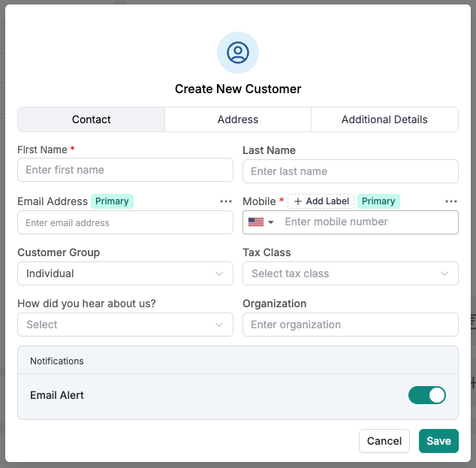This screenshot has width=476, height=468.
Task: Click the Save button
Action: click(x=438, y=441)
